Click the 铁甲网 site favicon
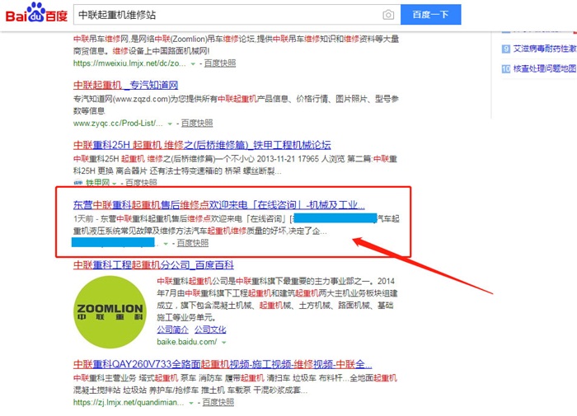 point(78,182)
